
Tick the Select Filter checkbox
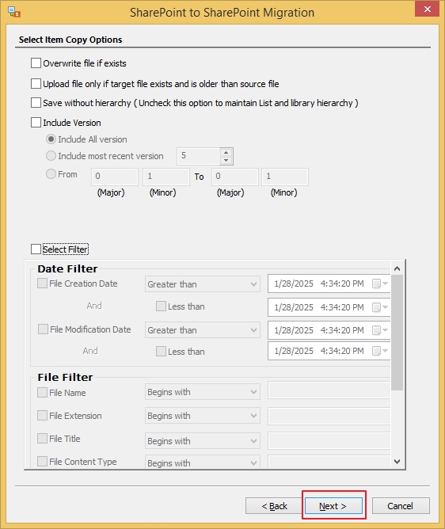(36, 249)
